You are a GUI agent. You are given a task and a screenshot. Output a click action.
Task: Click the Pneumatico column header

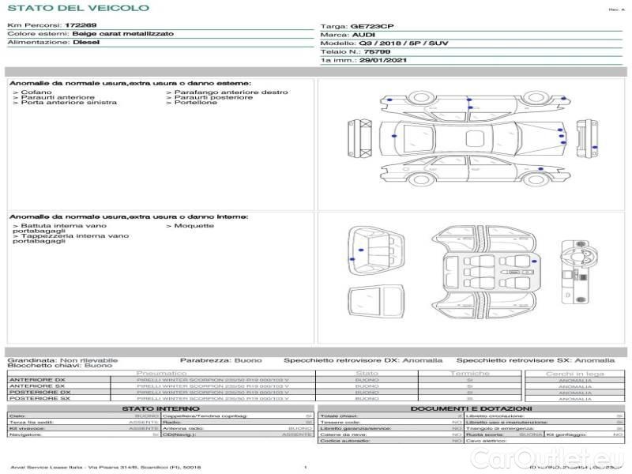(x=161, y=373)
